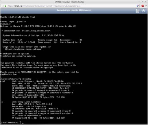This screenshot has height=125, width=148.
Task: Click the landscape.canonical.com URL text
Action: [x=23, y=49]
